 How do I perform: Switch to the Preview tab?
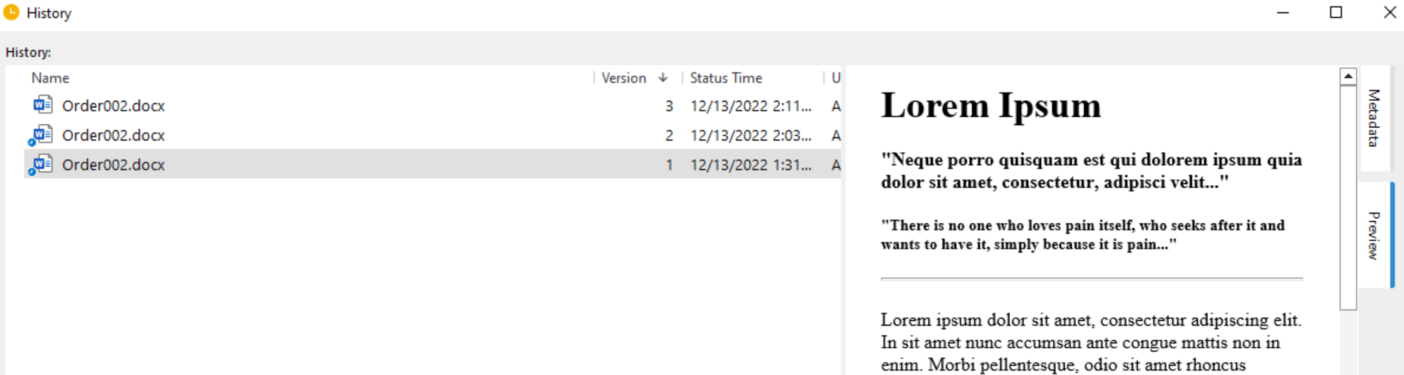(x=1373, y=236)
